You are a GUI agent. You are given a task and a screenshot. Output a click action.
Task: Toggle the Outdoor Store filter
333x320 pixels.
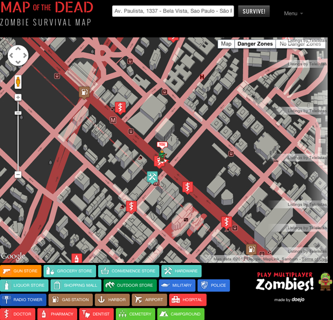(x=130, y=286)
